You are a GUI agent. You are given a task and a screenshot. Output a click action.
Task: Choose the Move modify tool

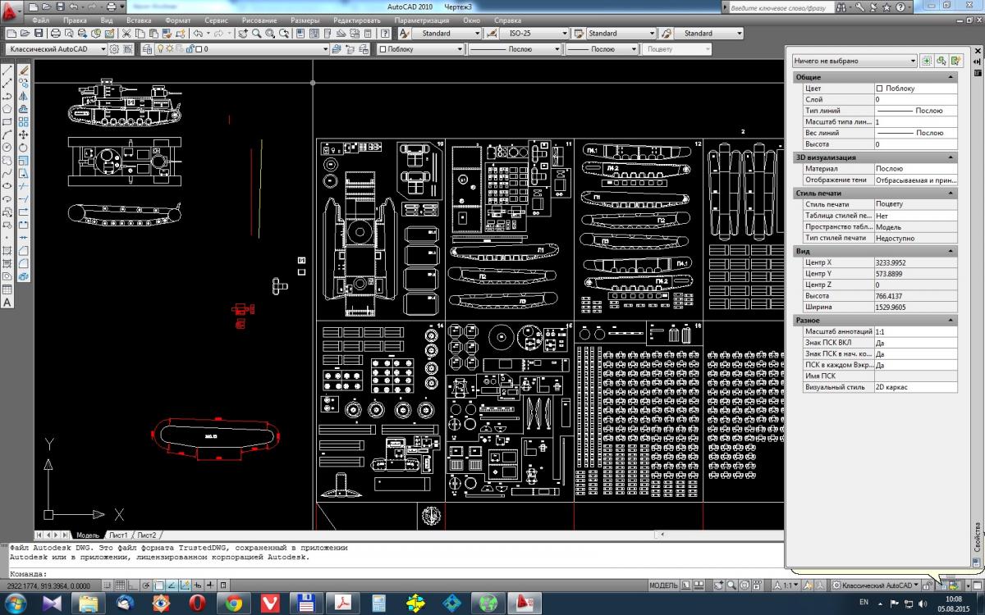point(23,134)
